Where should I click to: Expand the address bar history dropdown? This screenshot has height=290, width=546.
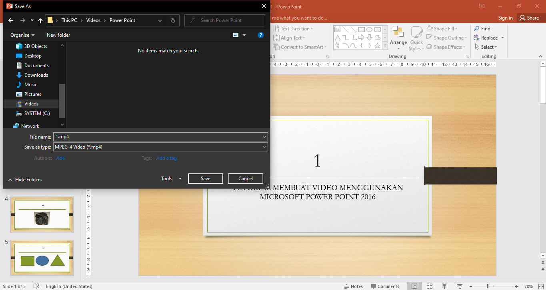tap(160, 20)
